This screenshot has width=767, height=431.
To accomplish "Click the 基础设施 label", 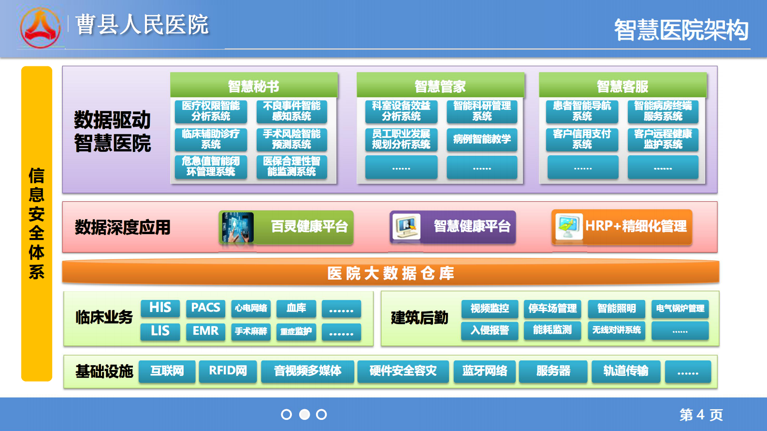I will pos(104,372).
